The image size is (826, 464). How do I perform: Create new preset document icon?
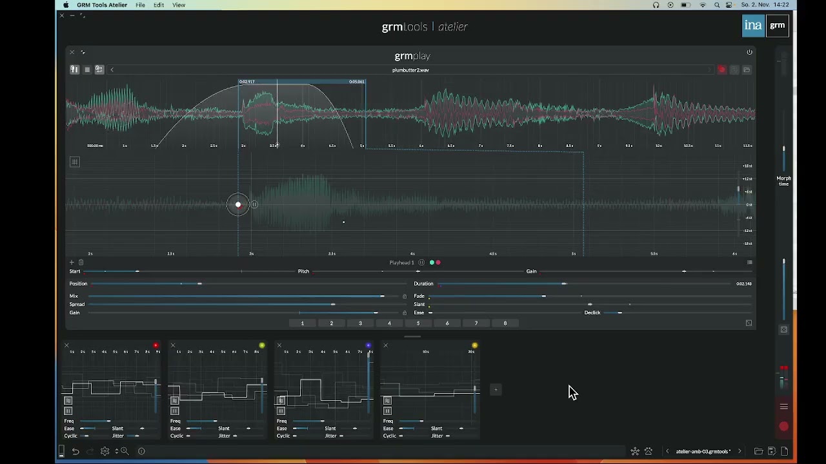785,451
